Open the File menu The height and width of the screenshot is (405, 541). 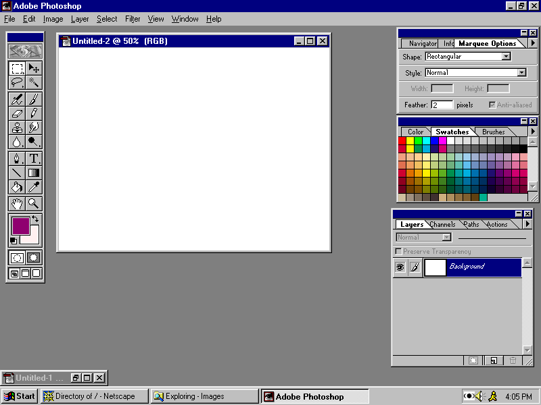point(9,19)
